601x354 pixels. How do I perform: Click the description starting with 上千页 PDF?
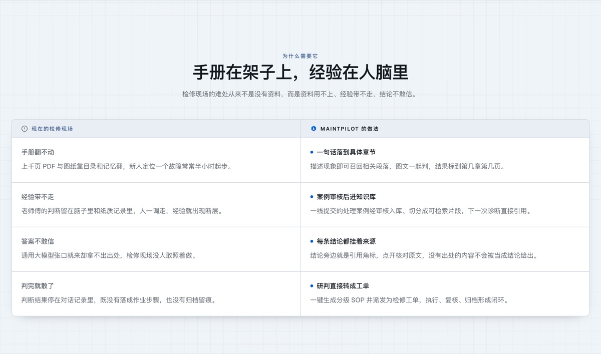(x=127, y=166)
